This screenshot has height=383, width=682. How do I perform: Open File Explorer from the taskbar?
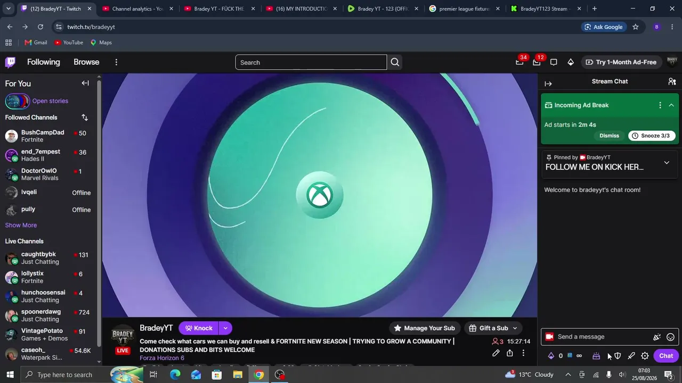pos(238,375)
